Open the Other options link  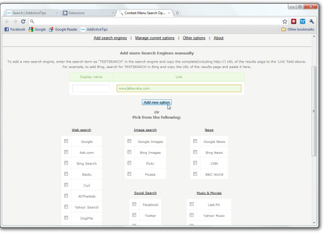[194, 38]
